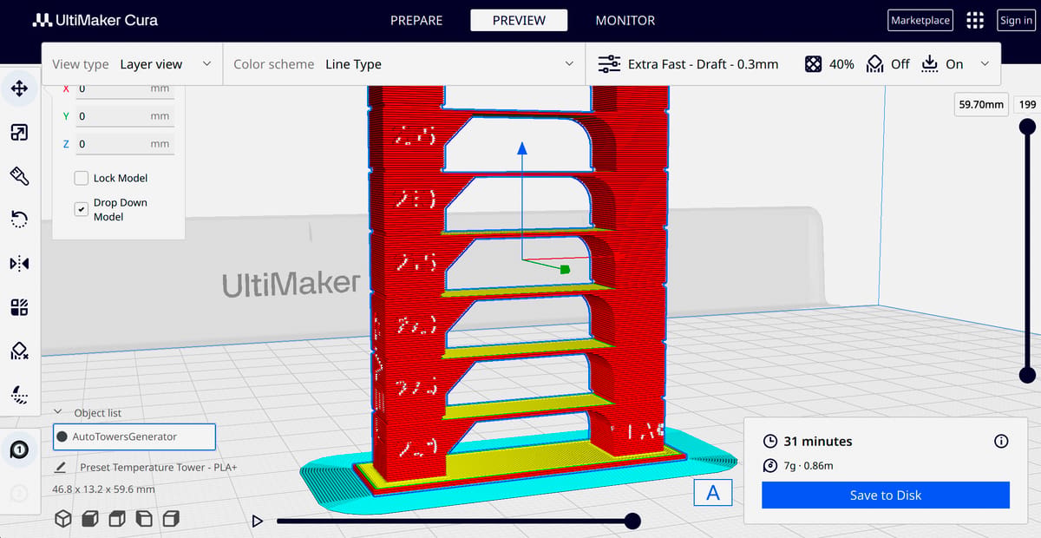The width and height of the screenshot is (1041, 538).
Task: Open the Marketplace
Action: 920,20
